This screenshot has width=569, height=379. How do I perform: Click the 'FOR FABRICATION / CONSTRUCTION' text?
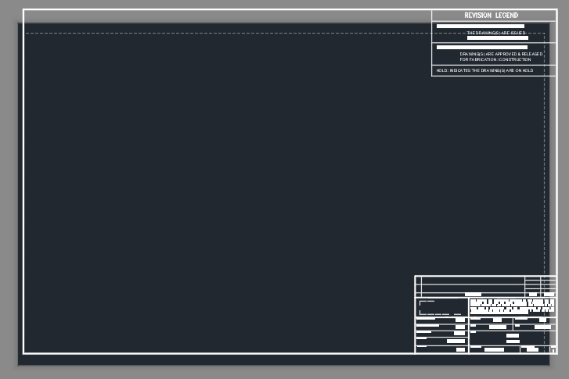tap(495, 59)
